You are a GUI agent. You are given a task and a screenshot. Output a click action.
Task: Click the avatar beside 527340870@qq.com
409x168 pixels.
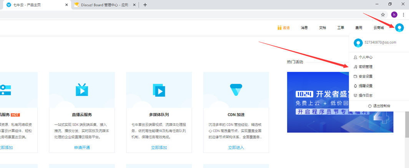(x=358, y=43)
